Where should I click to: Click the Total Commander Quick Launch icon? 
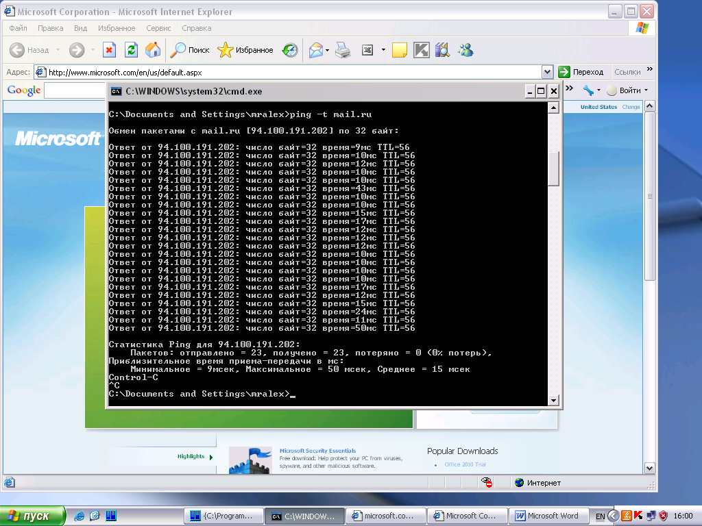(111, 516)
